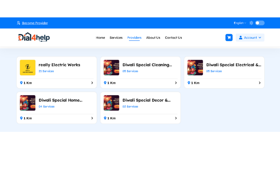This screenshot has width=280, height=174.
Task: Click location pin on Diwali Special Home card
Action: coord(21,118)
